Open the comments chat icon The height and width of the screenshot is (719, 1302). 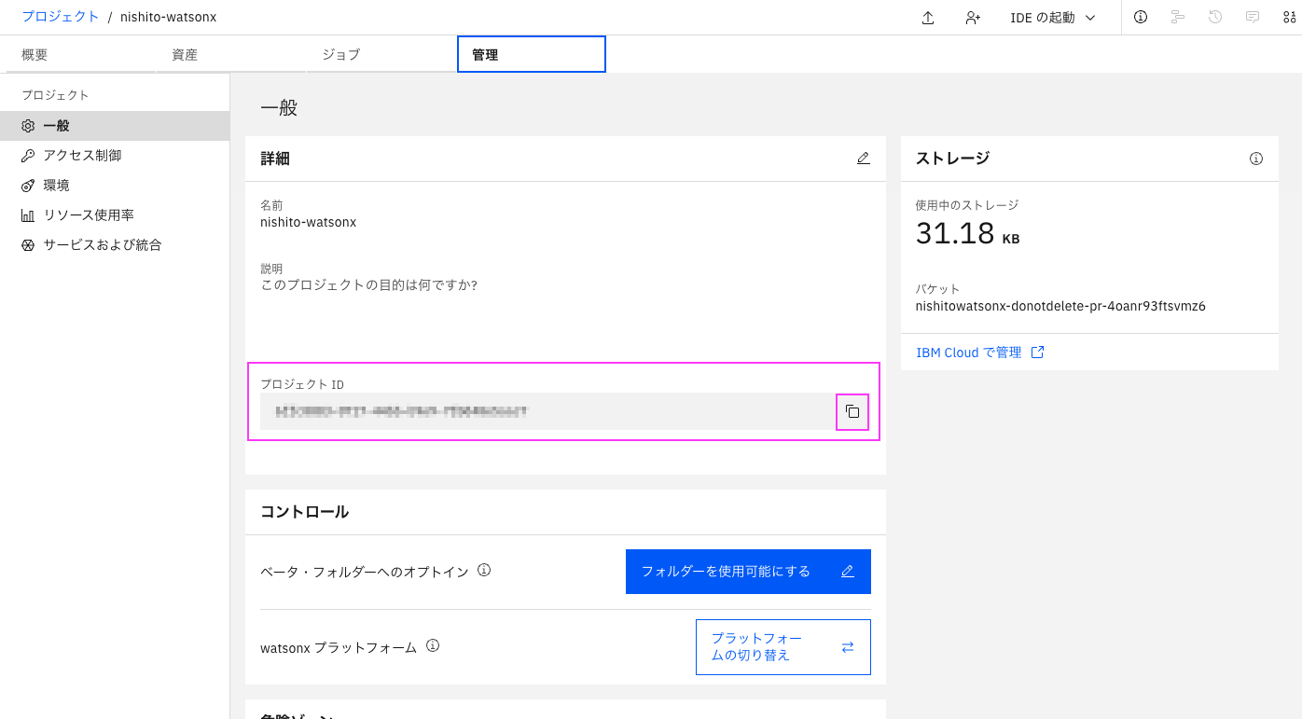1253,17
